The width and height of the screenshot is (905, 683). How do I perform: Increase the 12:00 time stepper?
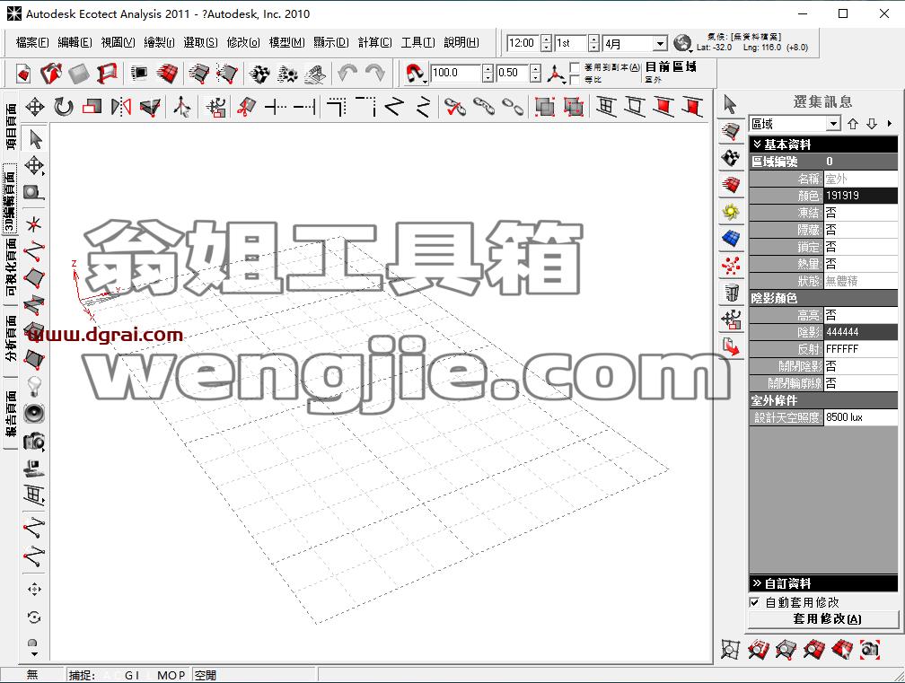546,39
